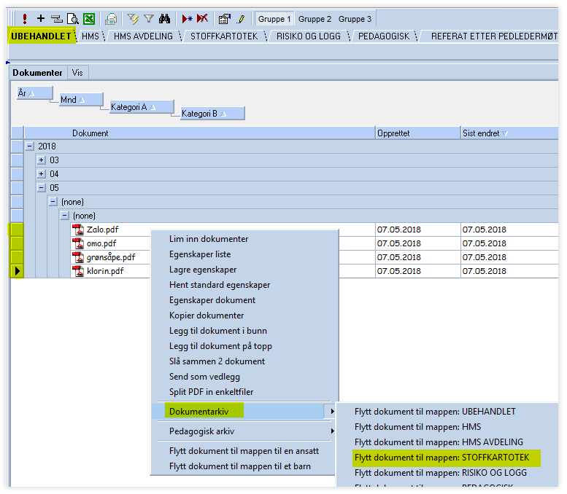Click the printer icon in toolbar
This screenshot has width=567, height=494.
point(111,18)
